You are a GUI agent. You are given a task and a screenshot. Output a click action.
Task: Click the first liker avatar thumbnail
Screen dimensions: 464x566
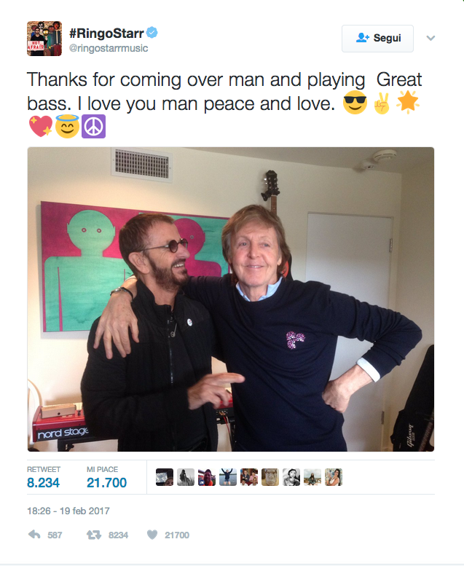tap(165, 477)
